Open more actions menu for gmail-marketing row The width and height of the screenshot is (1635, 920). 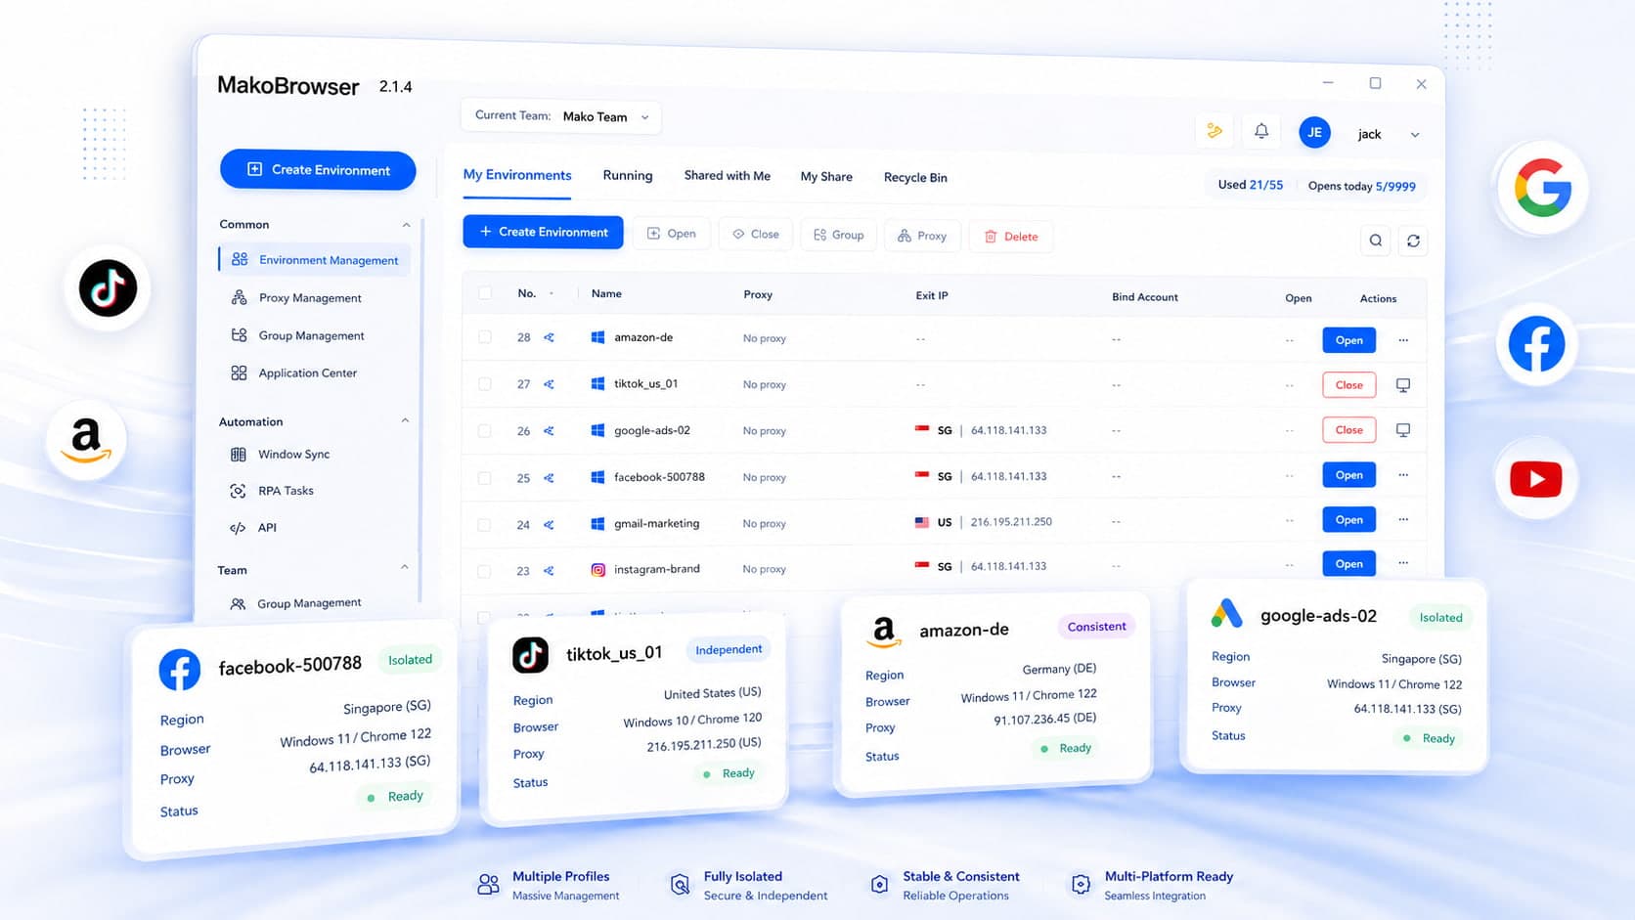tap(1403, 519)
